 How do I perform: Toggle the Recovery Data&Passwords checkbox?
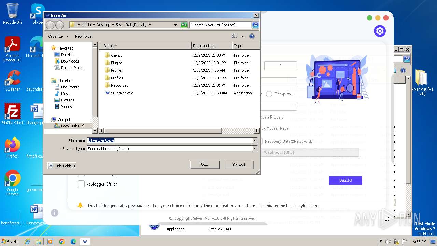click(261, 141)
